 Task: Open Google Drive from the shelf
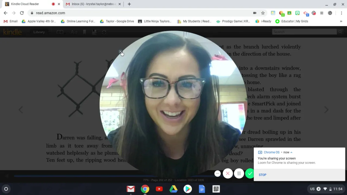(x=173, y=189)
